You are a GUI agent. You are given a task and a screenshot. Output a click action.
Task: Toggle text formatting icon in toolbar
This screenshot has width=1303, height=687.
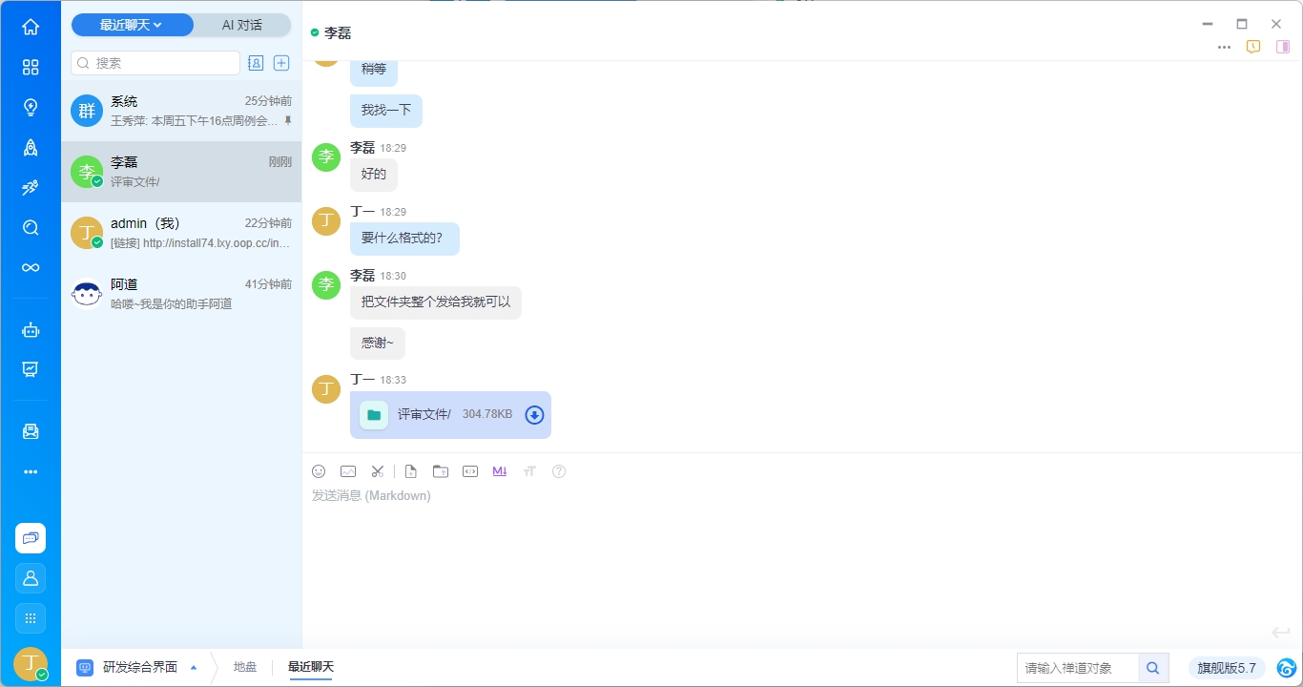pos(529,471)
